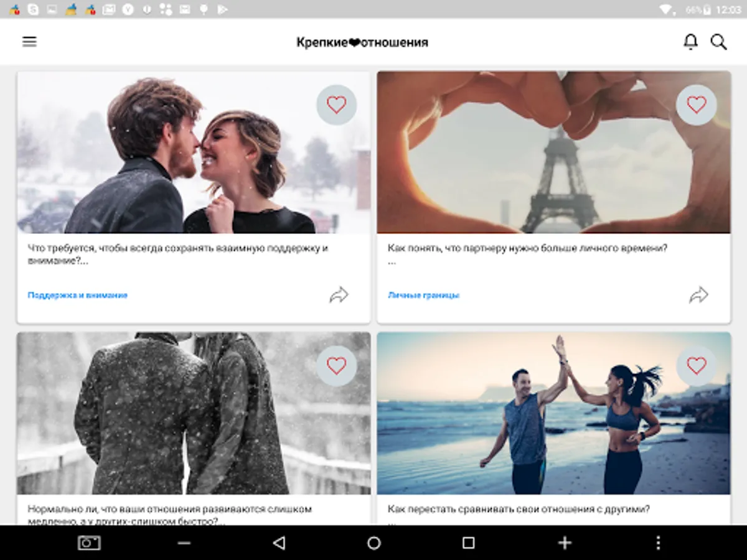Read article 'Как перестать сравнивать свои отношения…'

pos(519,509)
